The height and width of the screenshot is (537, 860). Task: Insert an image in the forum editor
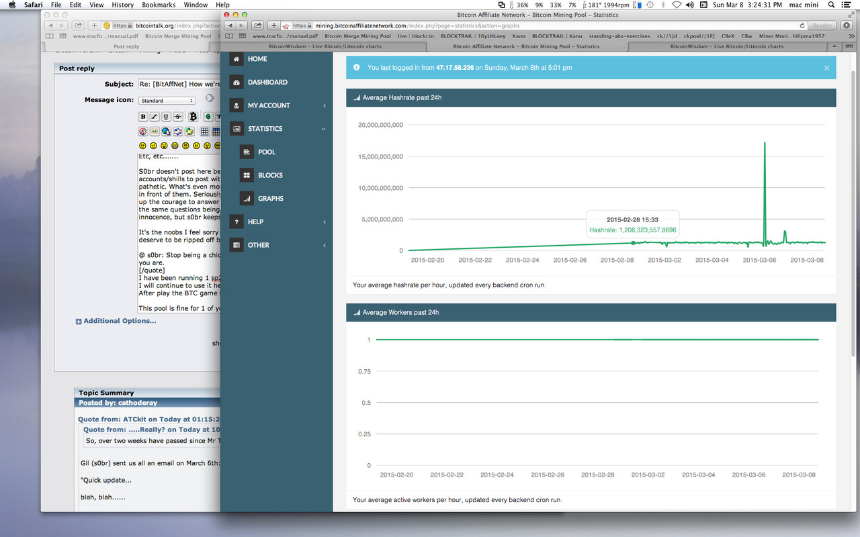(155, 132)
